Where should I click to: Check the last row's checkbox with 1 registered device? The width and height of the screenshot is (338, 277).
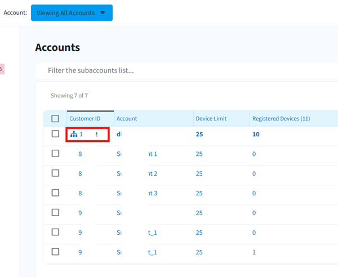click(x=55, y=252)
